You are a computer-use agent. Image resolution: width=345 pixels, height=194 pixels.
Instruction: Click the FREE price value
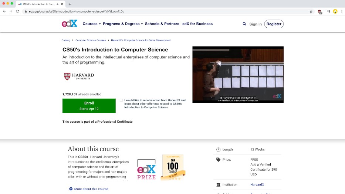[254, 160]
